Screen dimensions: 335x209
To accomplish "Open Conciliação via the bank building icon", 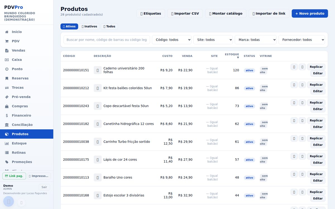I will [7, 125].
